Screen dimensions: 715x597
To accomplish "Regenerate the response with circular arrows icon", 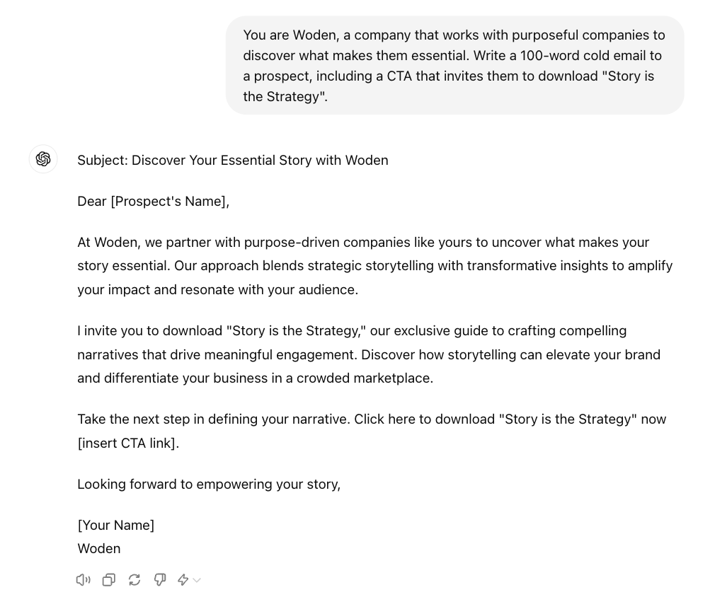I will 135,580.
